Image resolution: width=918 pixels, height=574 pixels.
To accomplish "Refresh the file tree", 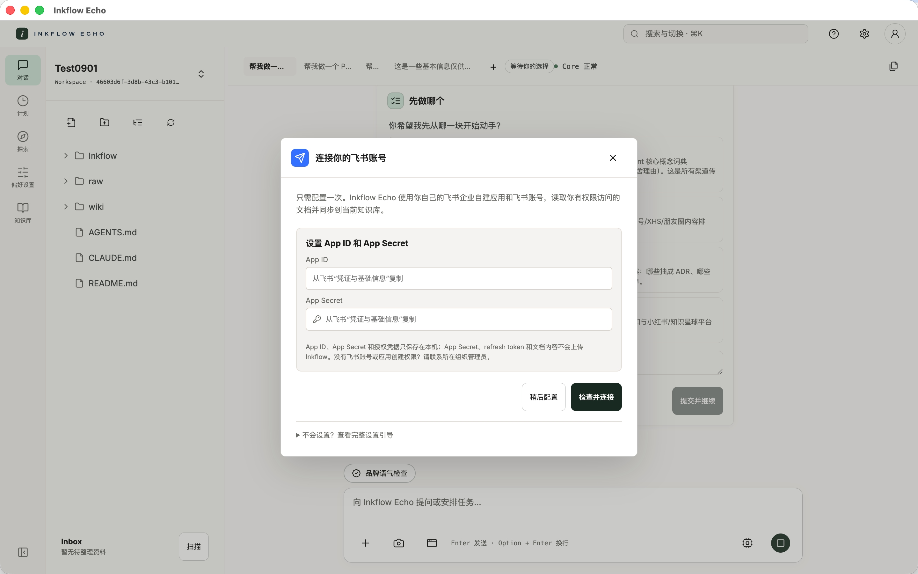I will (171, 122).
